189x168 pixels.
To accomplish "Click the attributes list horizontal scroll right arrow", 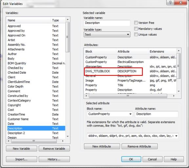I will tap(174, 96).
